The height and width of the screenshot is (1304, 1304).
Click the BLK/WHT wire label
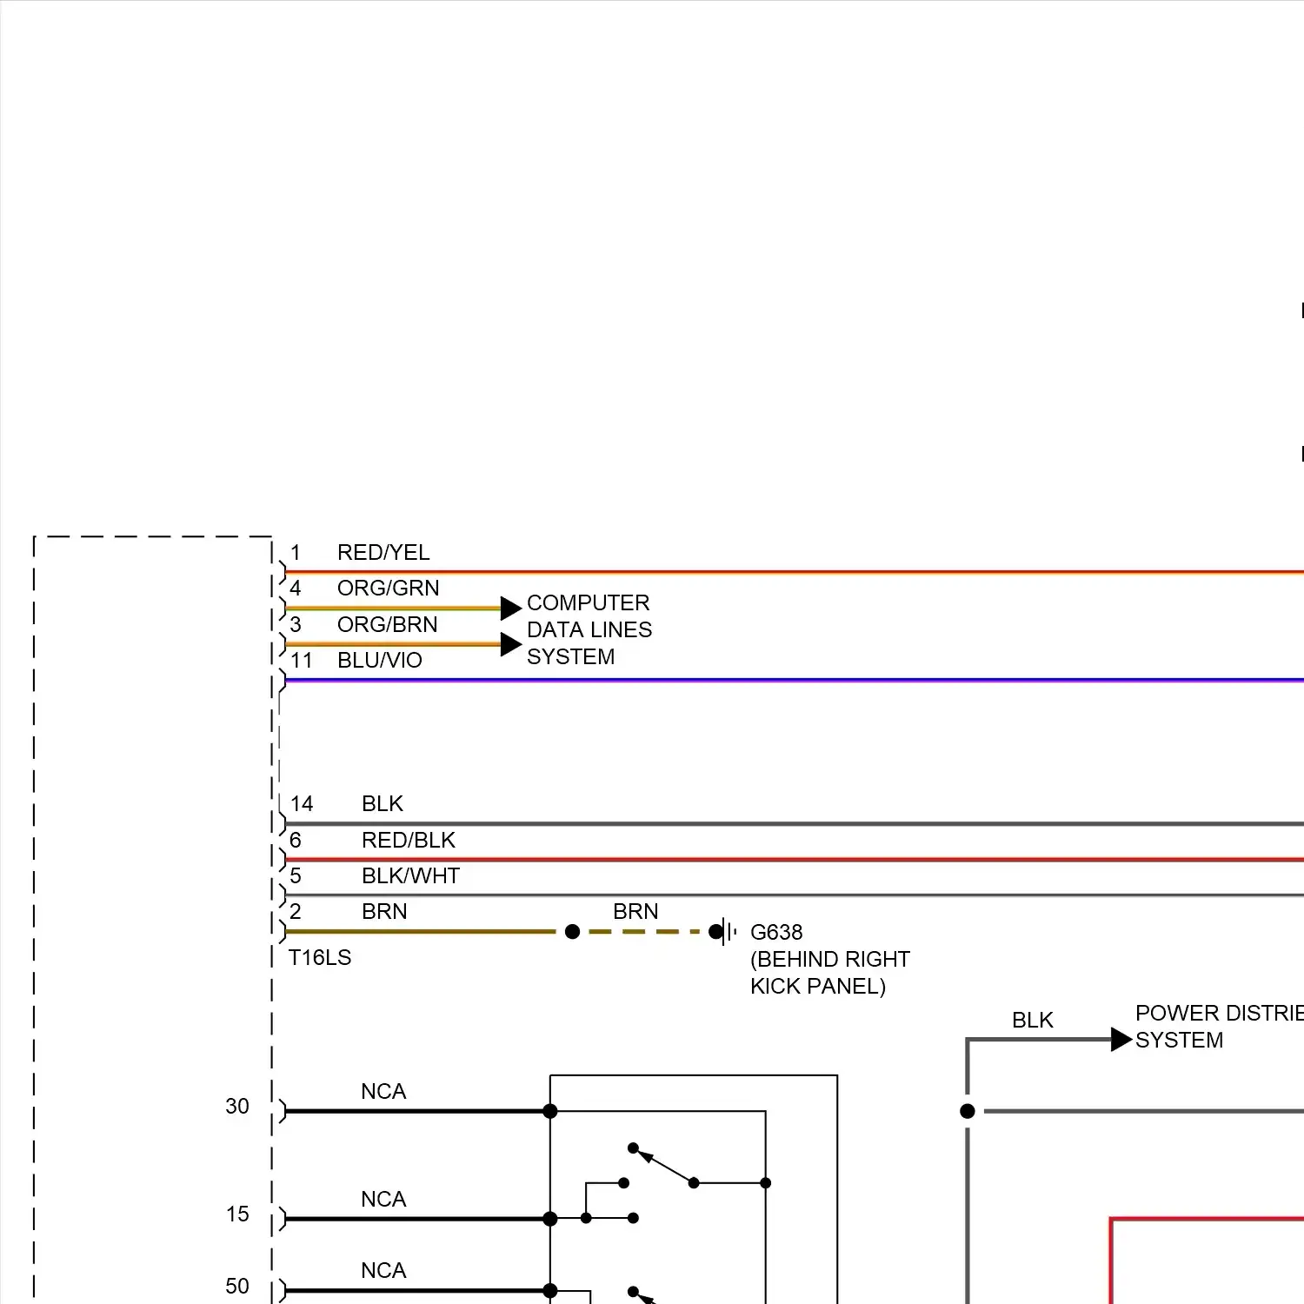click(411, 876)
